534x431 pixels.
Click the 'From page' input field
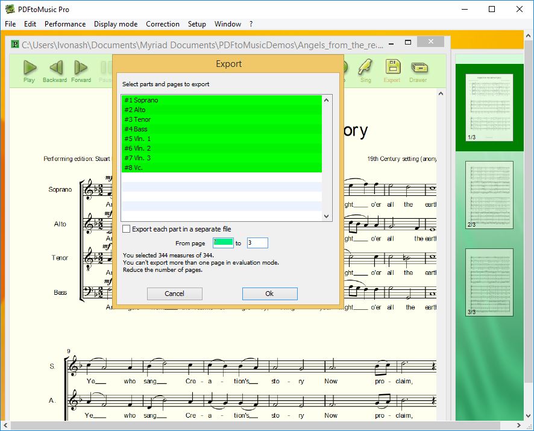point(223,243)
